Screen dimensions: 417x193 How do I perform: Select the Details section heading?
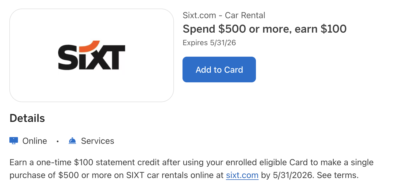(x=27, y=118)
